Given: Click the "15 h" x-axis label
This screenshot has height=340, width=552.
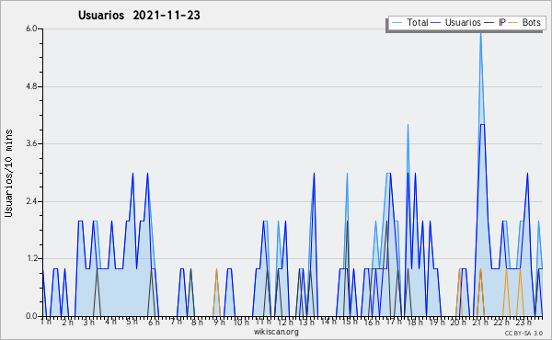Looking at the screenshot, I should click(350, 322).
